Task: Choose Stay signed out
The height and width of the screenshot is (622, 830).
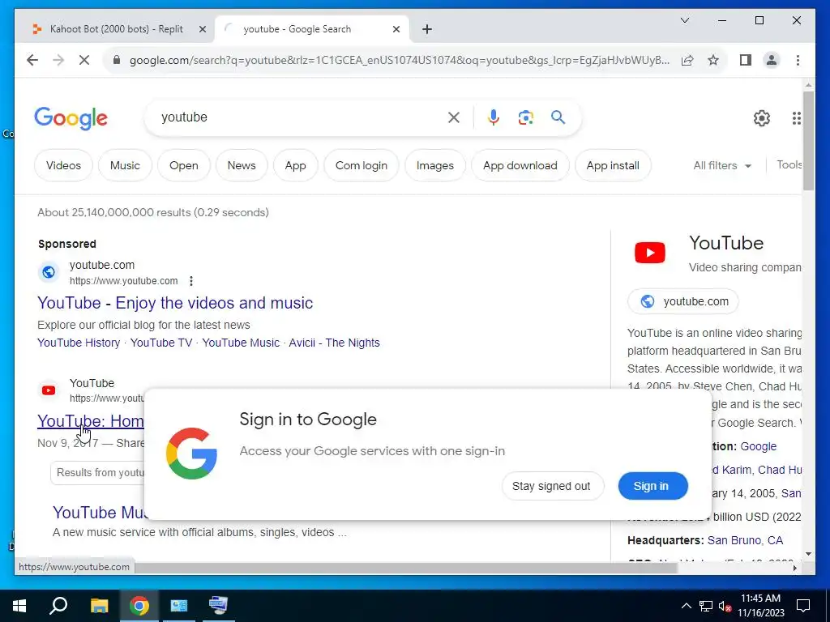Action: (x=552, y=486)
